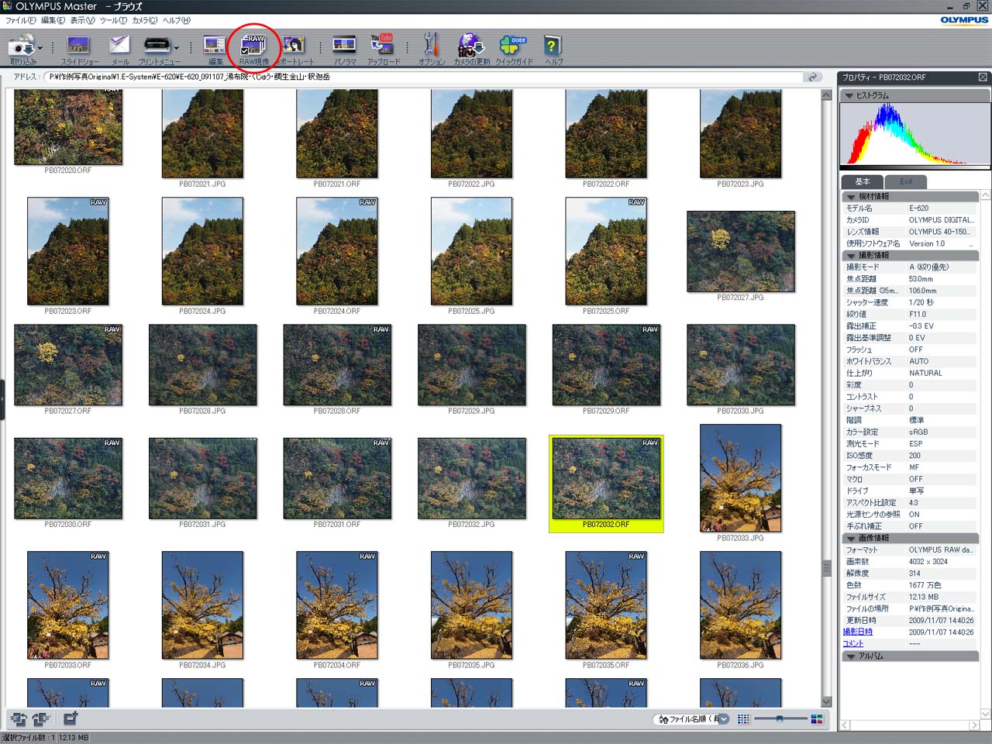992x744 pixels.
Task: Click the 'NATURAL' 仕上がり value
Action: click(925, 373)
